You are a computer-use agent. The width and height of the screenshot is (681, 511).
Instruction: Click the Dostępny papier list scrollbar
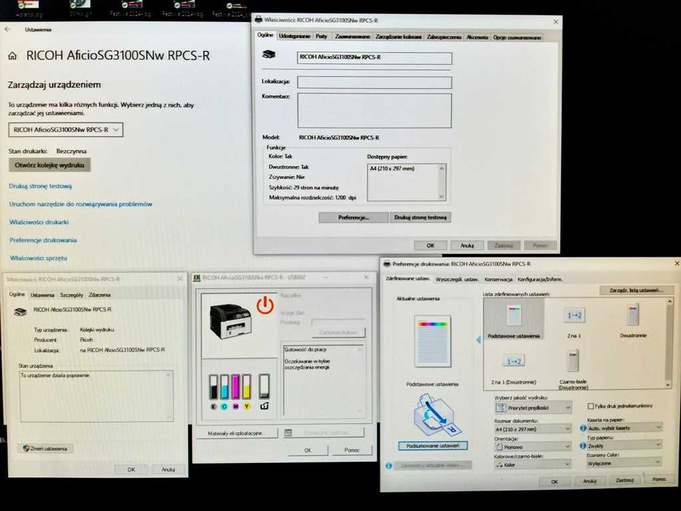coord(442,182)
